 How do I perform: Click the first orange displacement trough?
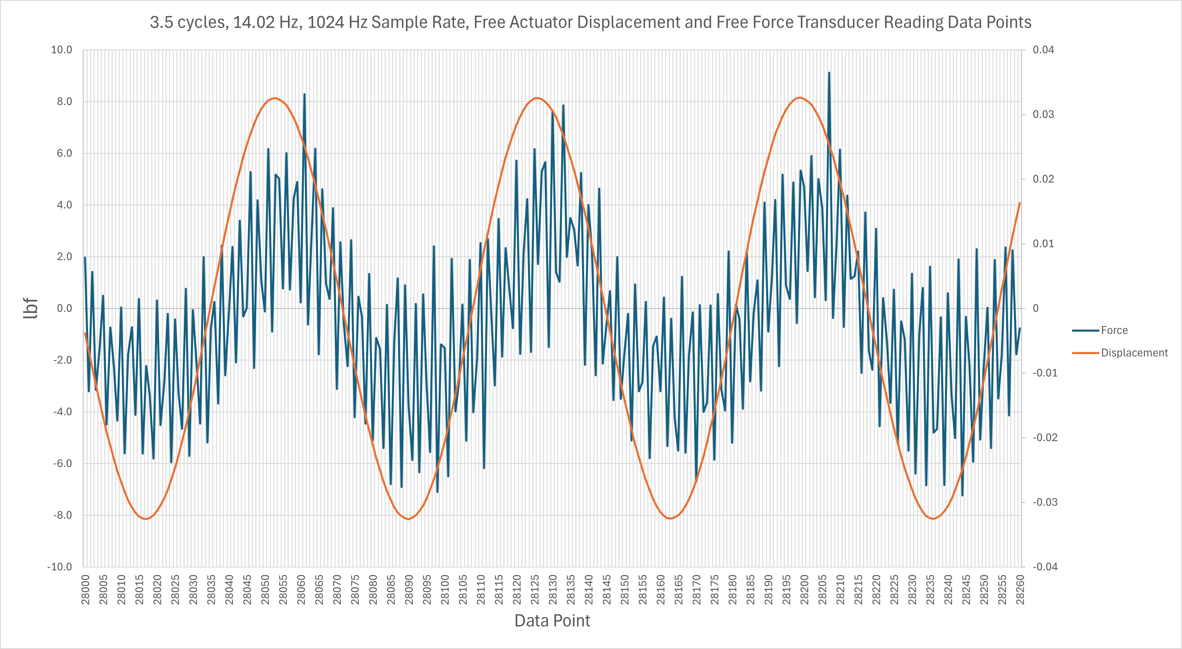(145, 519)
